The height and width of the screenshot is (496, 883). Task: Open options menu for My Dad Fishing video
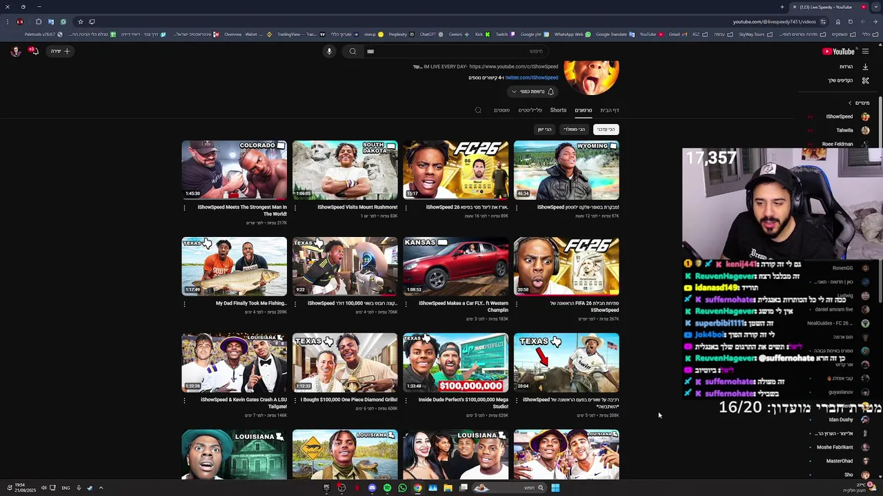(184, 304)
